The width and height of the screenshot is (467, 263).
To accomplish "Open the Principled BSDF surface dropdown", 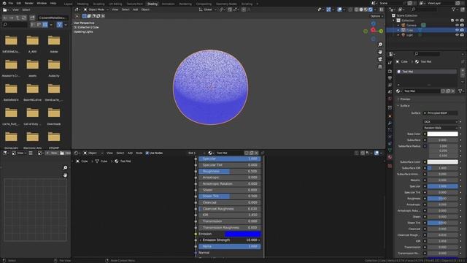I will point(441,113).
